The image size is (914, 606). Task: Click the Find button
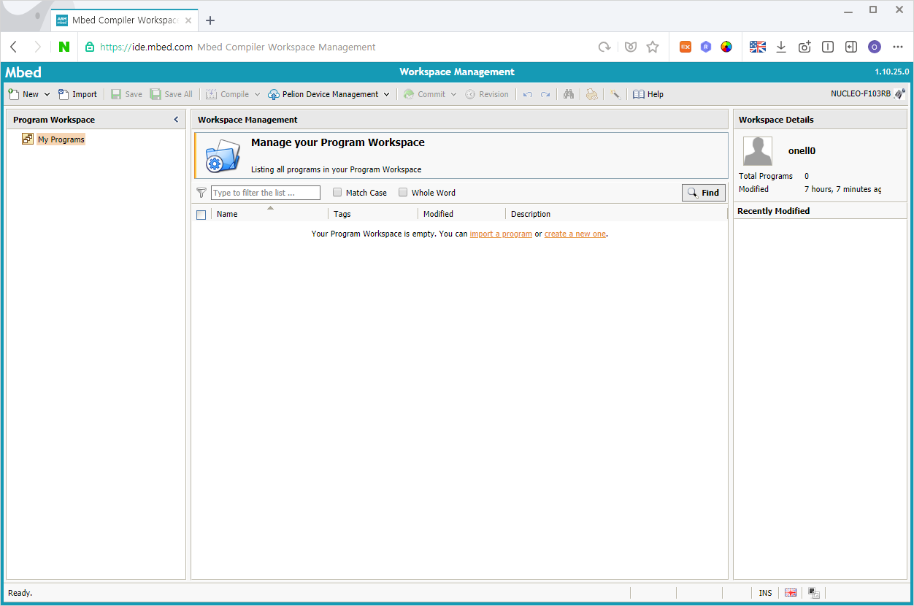[704, 193]
